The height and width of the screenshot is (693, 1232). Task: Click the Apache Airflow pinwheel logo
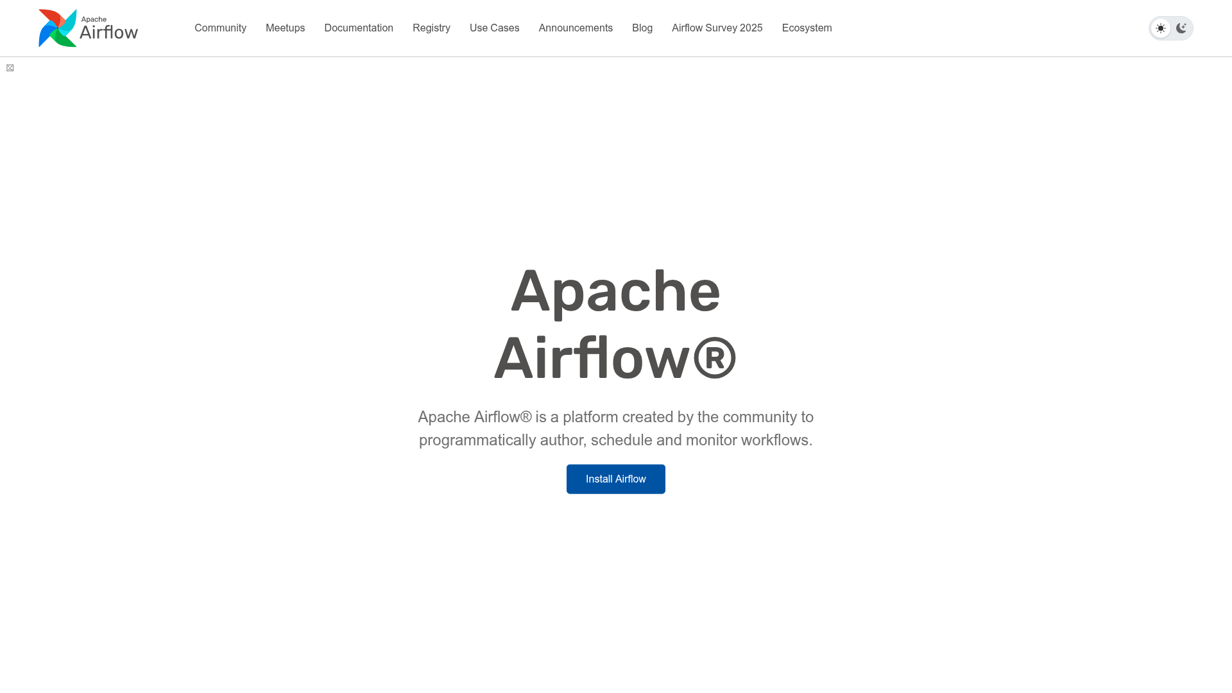coord(88,28)
